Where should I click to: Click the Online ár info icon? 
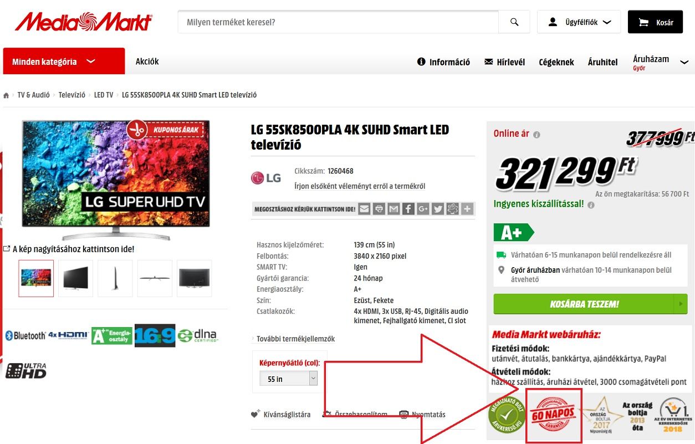(536, 135)
